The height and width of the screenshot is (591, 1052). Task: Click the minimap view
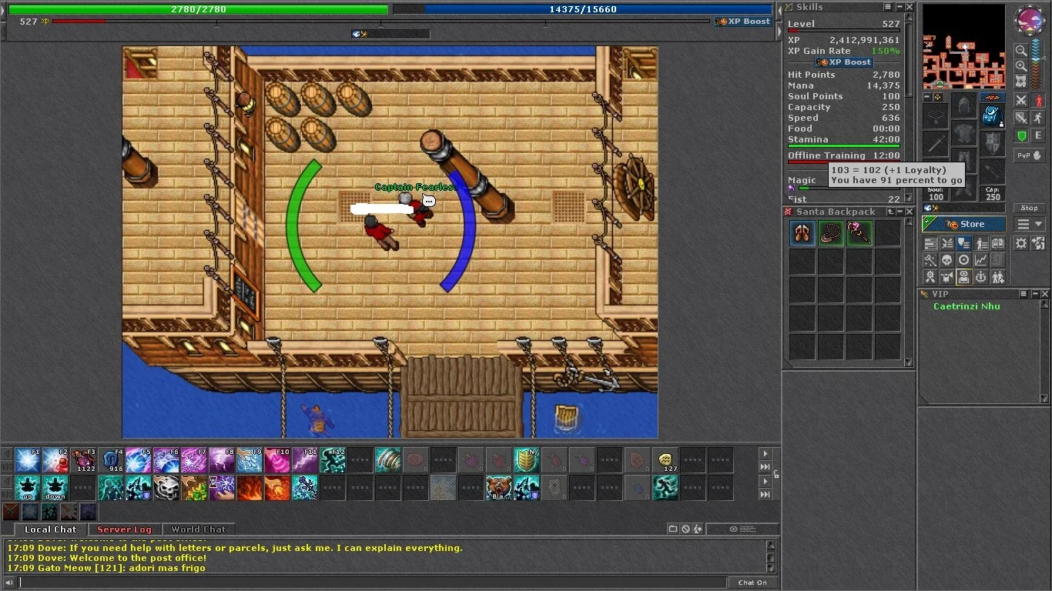(964, 47)
